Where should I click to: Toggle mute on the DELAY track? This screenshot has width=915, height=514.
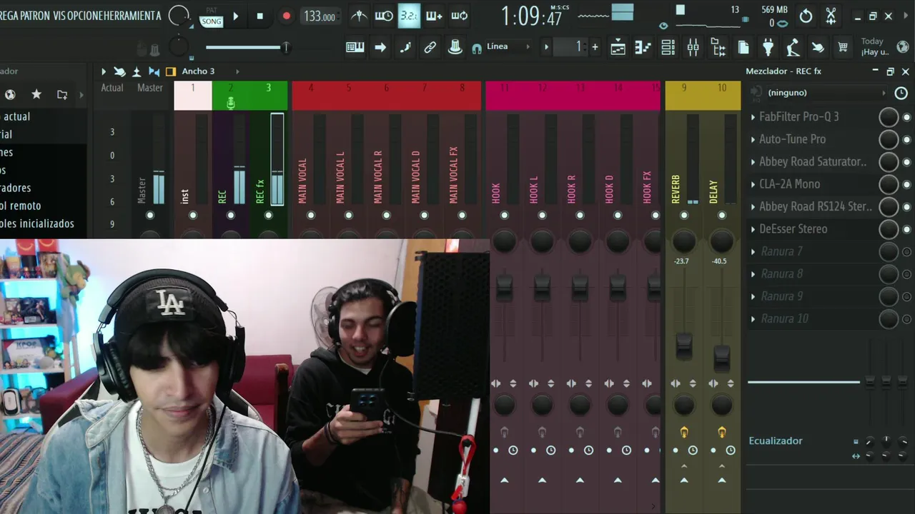(x=722, y=215)
